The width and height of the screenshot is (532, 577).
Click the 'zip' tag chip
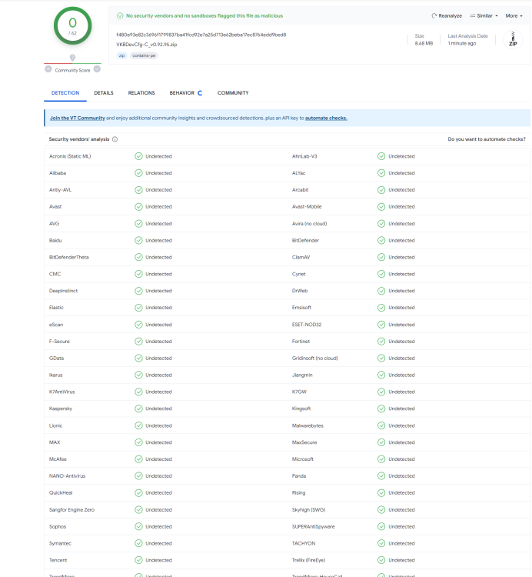(x=121, y=55)
